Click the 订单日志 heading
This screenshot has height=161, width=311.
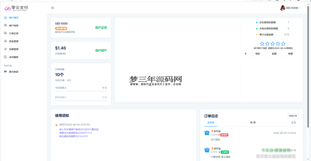(x=211, y=116)
